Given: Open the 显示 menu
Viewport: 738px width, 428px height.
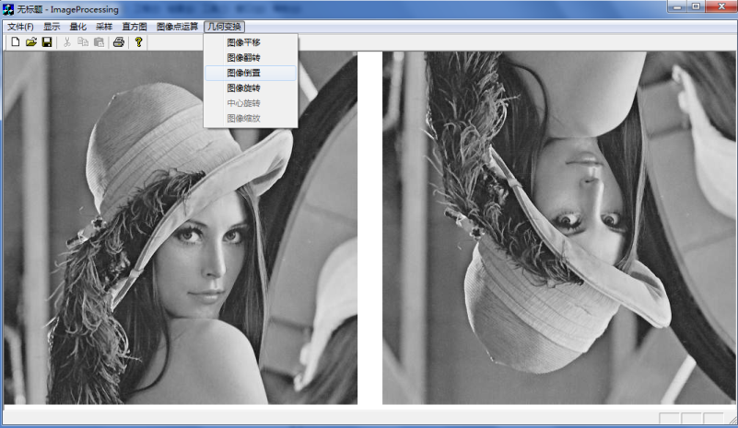Looking at the screenshot, I should (x=52, y=27).
